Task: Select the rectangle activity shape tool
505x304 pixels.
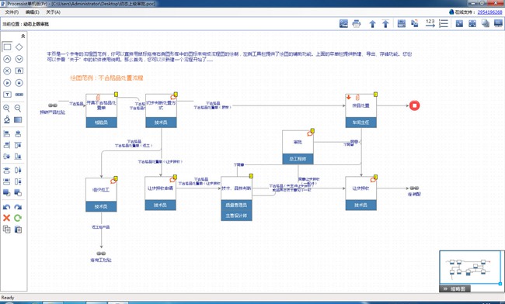Action: (7, 47)
